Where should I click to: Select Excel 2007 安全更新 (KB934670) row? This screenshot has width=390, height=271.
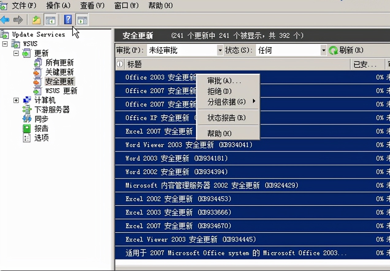point(253,226)
